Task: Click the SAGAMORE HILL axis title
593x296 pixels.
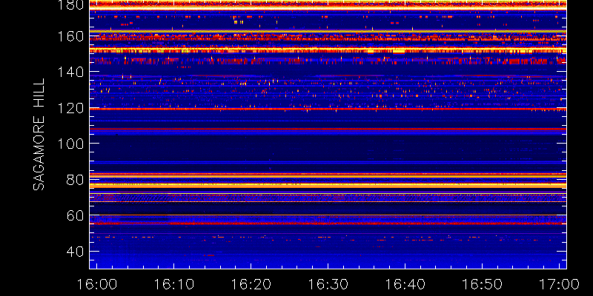Action: (x=39, y=135)
